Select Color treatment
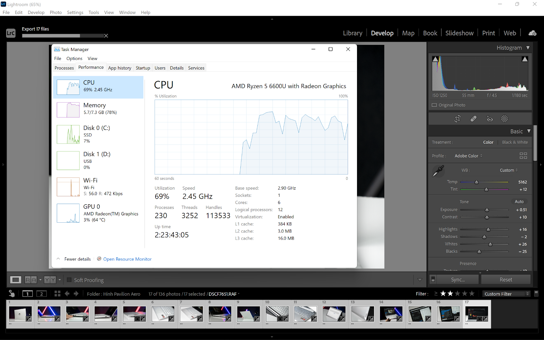 488,142
